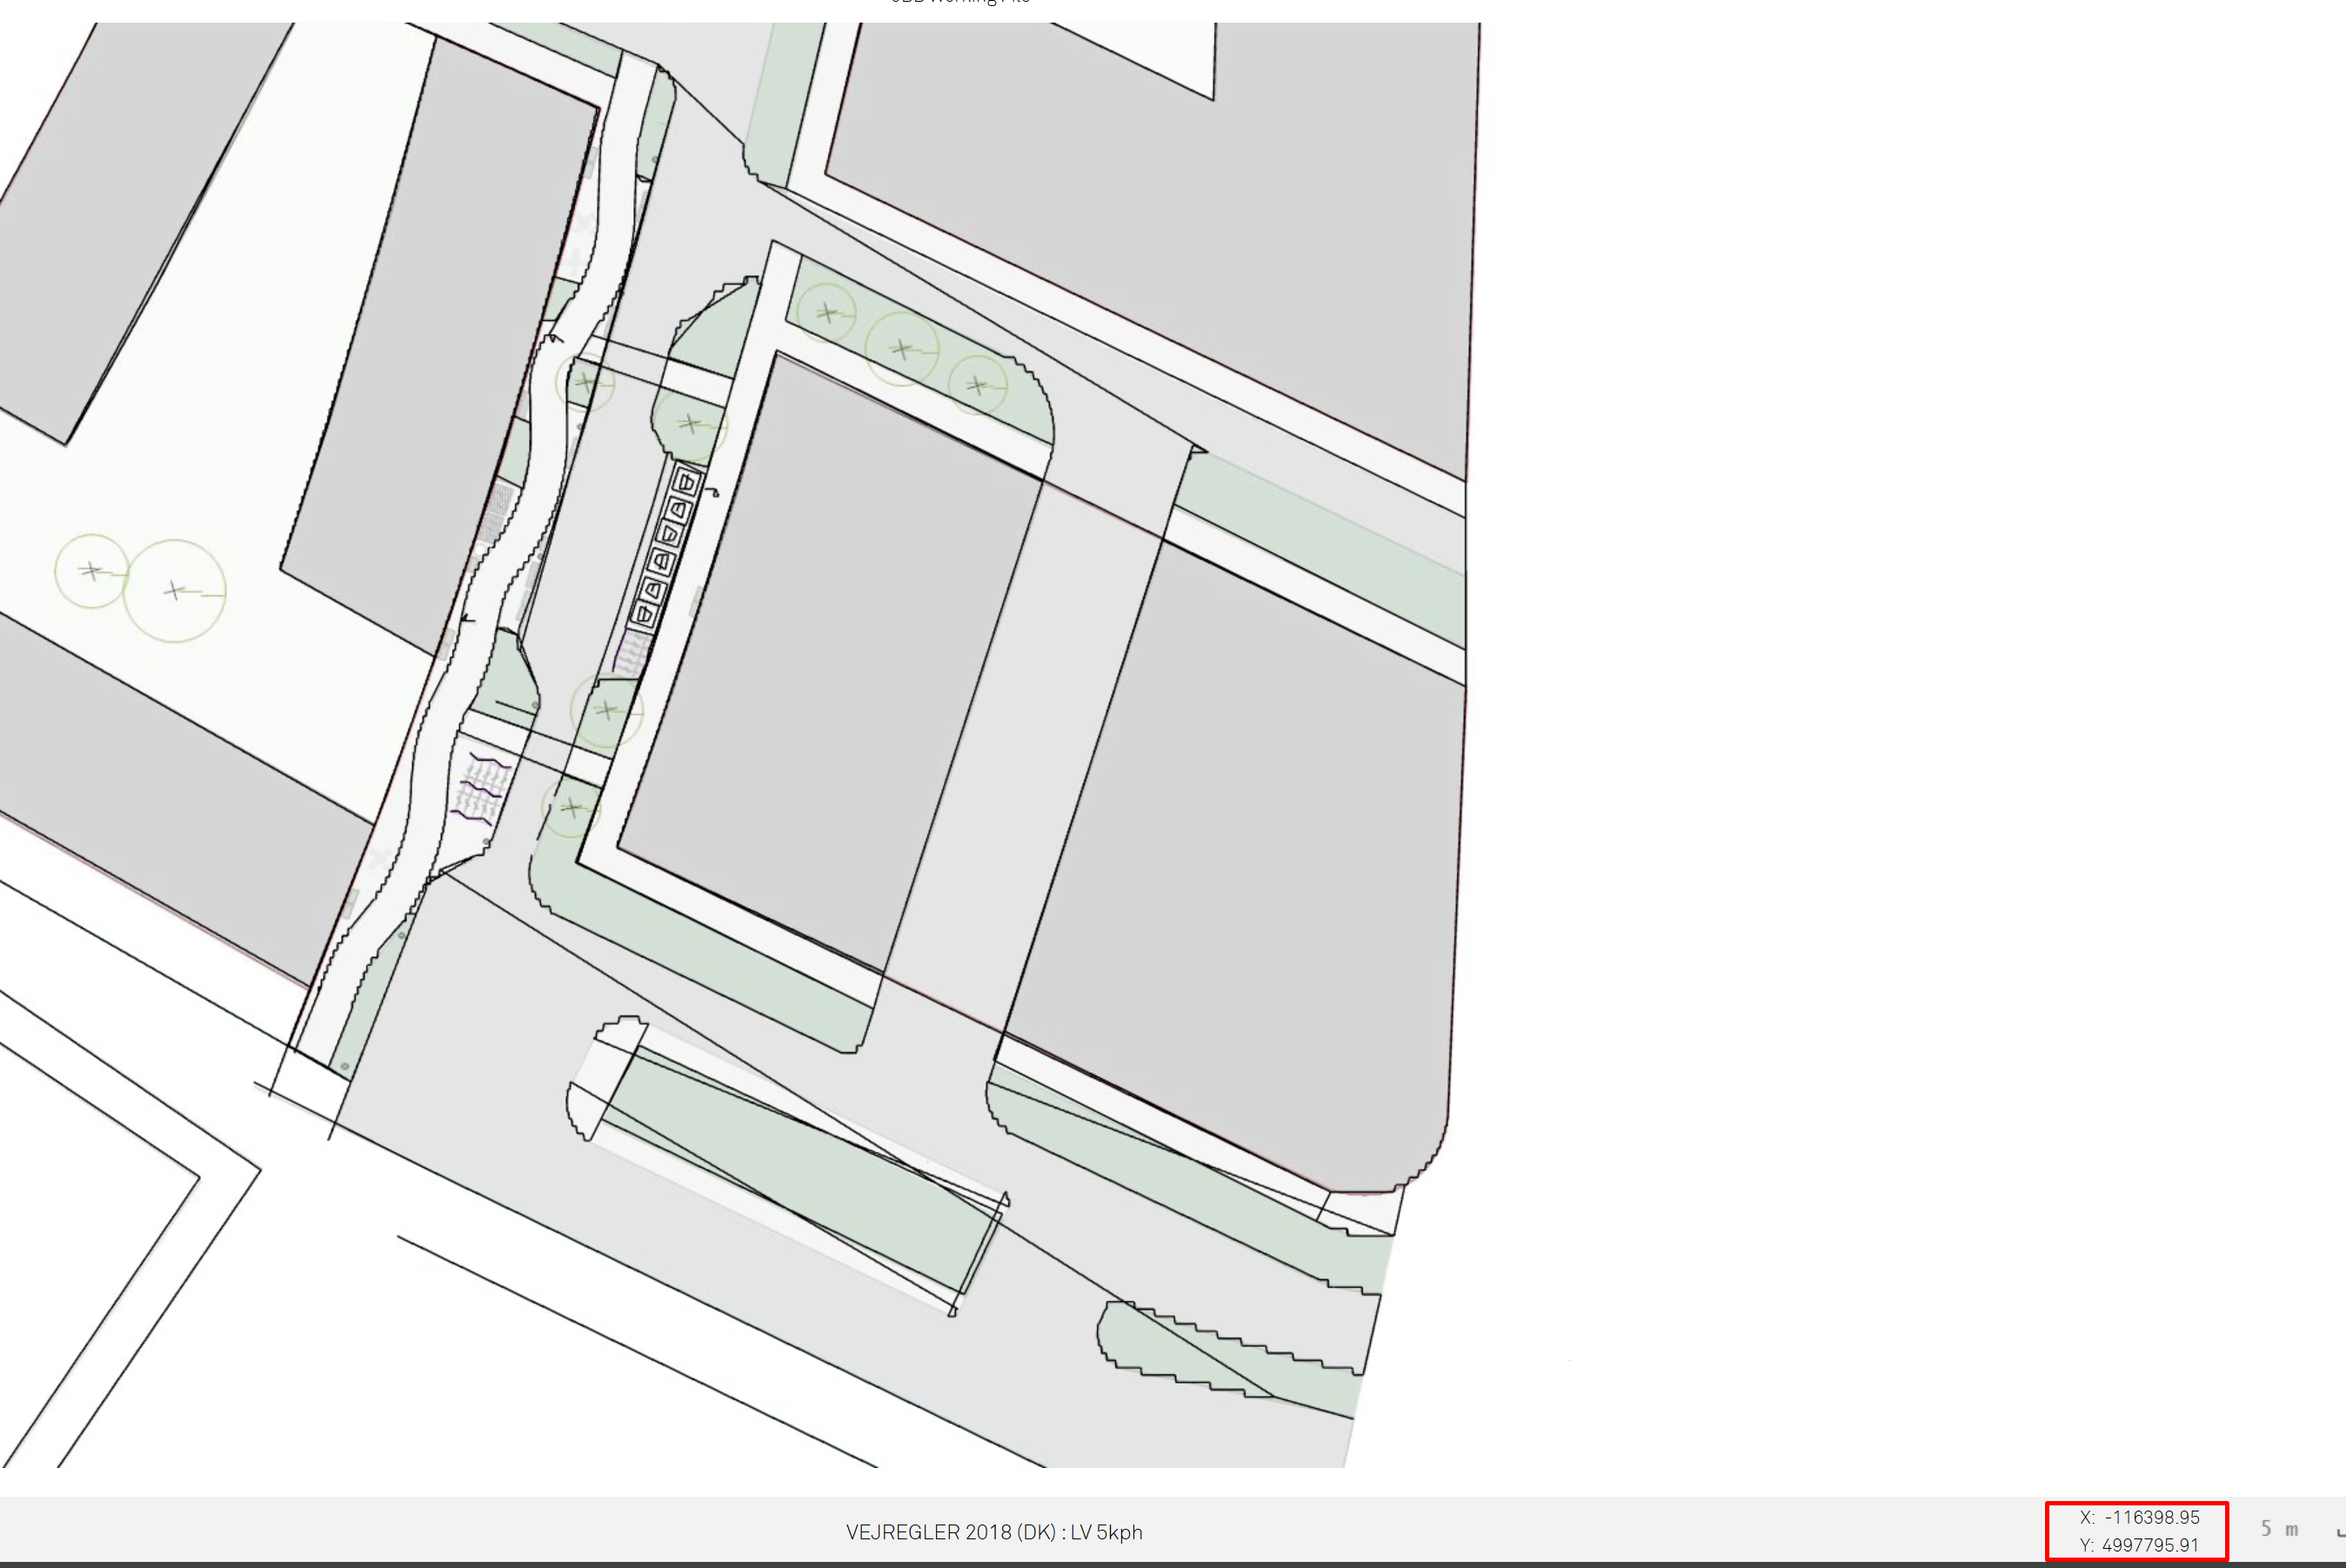Select the larger tree symbol on far left
Screen dimensions: 2346x1568
(x=175, y=590)
